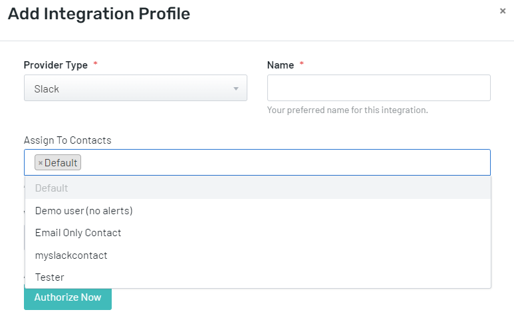Image resolution: width=514 pixels, height=316 pixels.
Task: Click empty area of Assign To Contacts box
Action: [285, 162]
